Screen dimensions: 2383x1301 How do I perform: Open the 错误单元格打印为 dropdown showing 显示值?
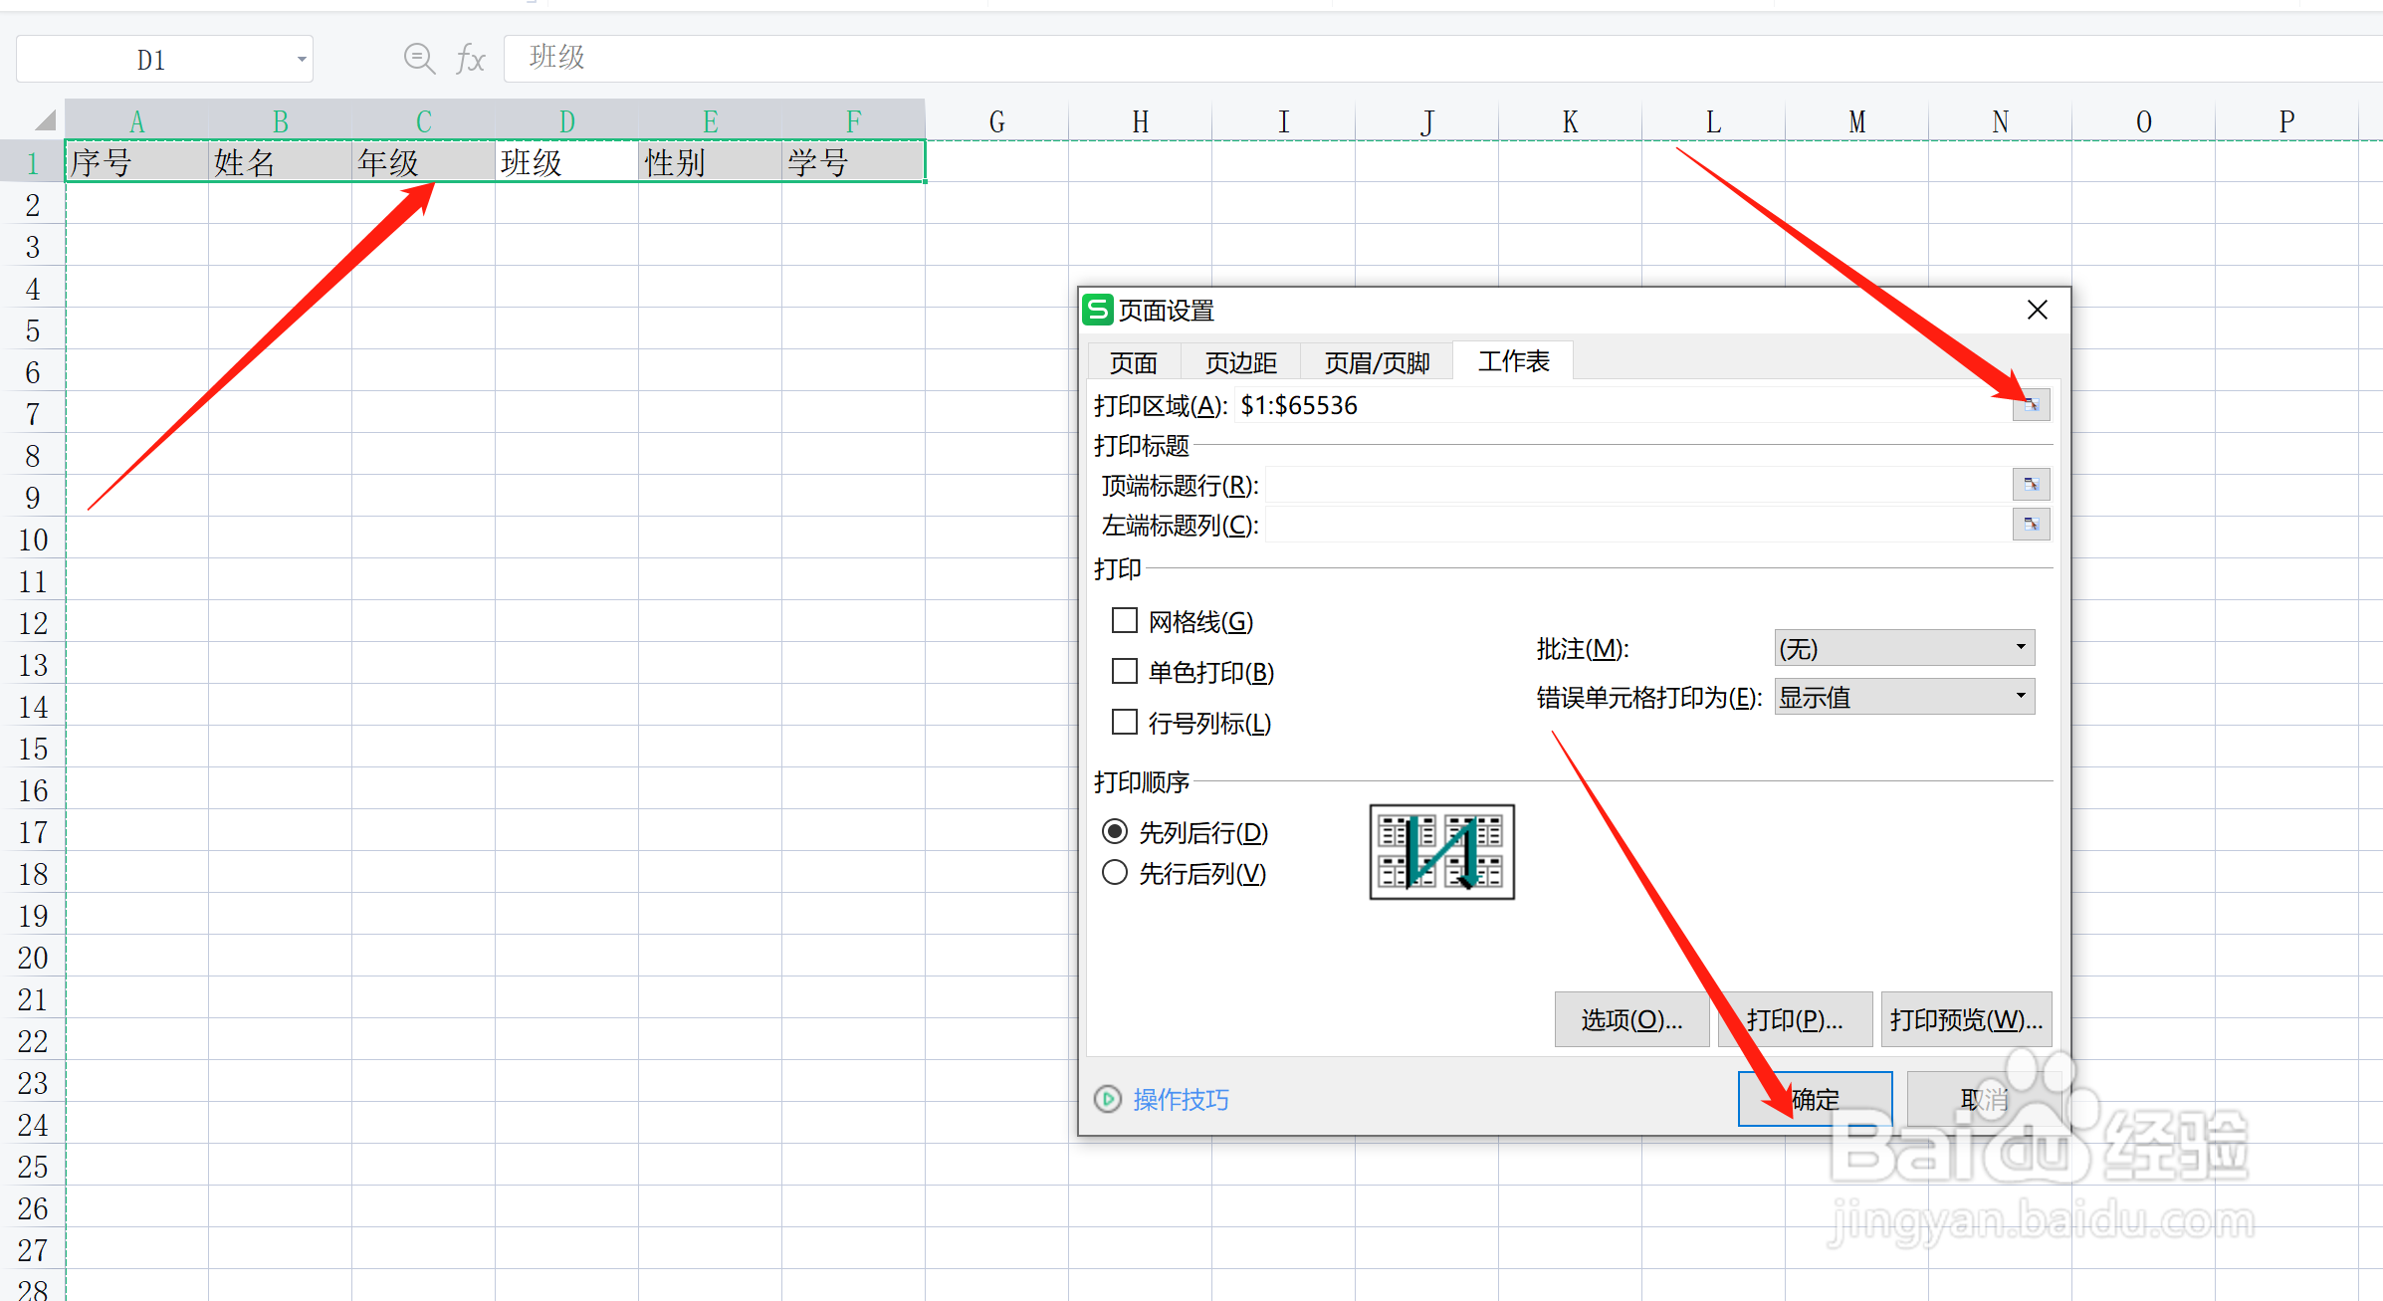[x=1904, y=697]
